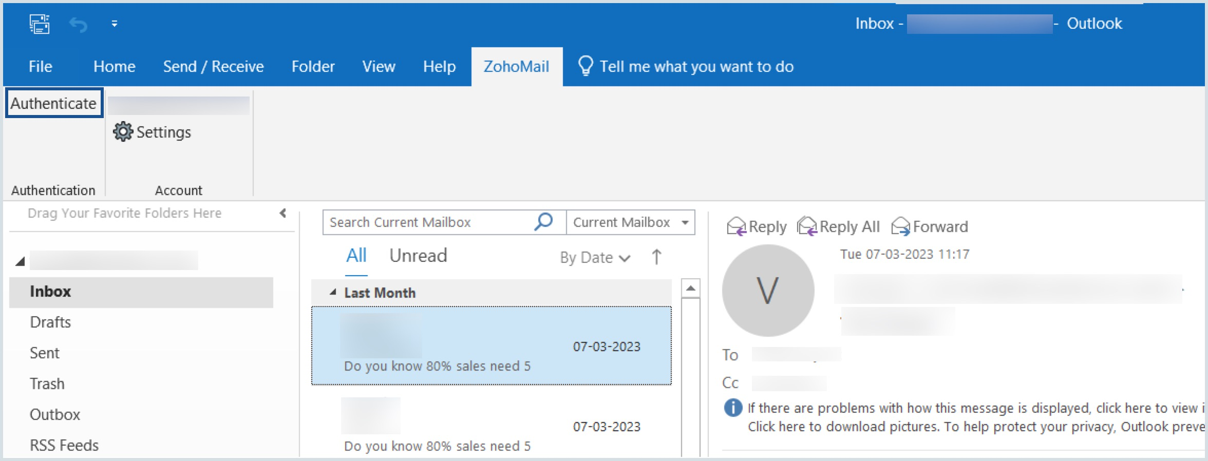
Task: Open the Send / Receive ribbon tab
Action: point(213,67)
